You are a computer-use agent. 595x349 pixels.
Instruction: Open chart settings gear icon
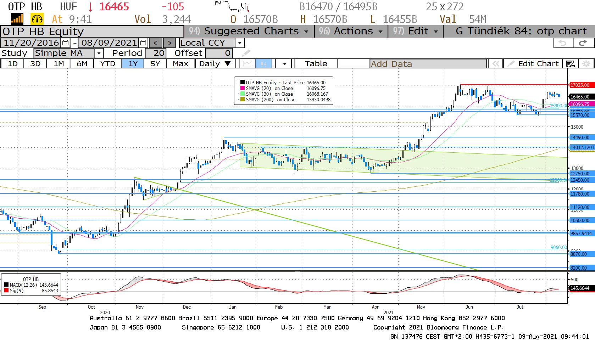click(x=586, y=64)
